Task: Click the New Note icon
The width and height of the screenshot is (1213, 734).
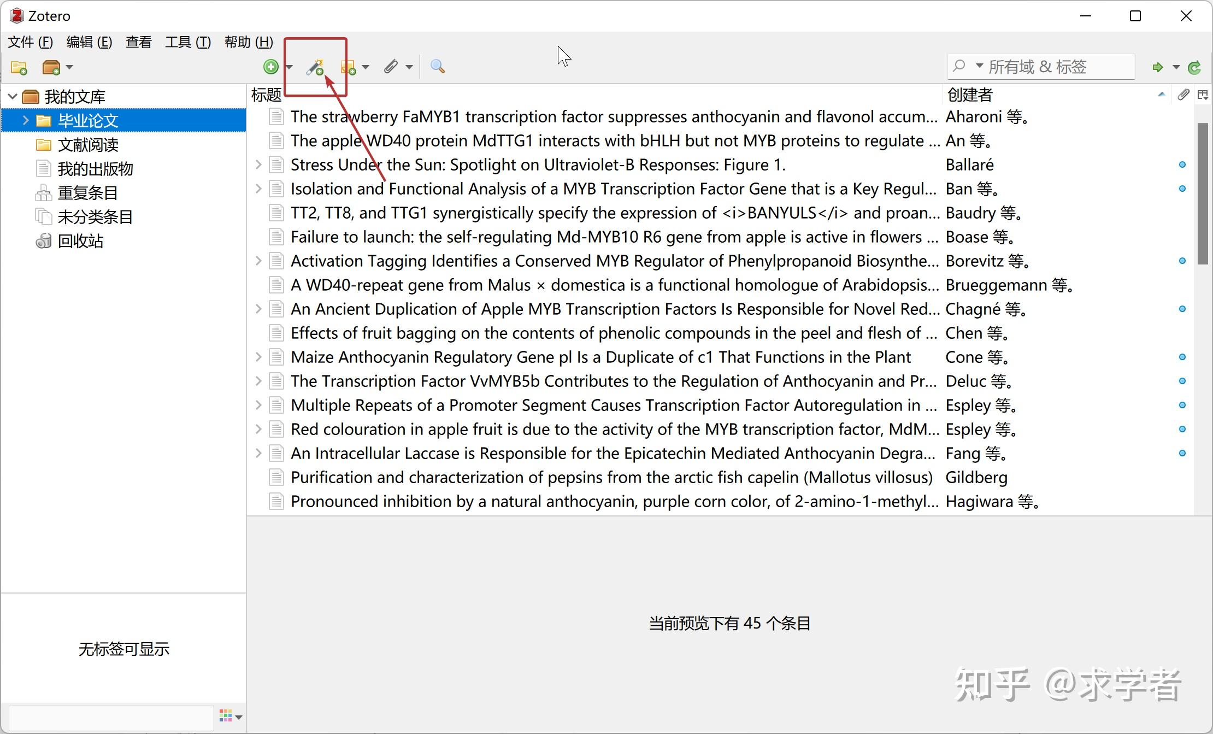Action: tap(348, 67)
